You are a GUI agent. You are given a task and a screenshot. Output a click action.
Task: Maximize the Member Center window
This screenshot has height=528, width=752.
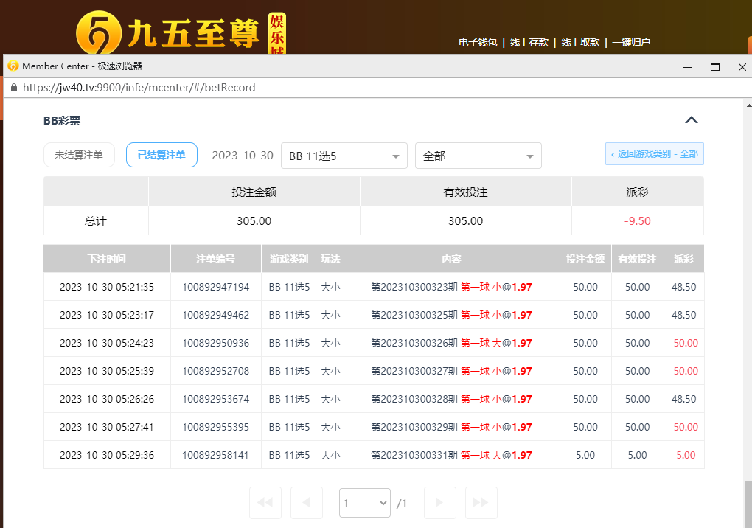715,66
